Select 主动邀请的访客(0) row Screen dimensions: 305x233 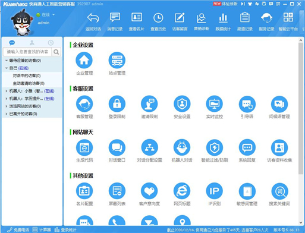click(x=32, y=83)
